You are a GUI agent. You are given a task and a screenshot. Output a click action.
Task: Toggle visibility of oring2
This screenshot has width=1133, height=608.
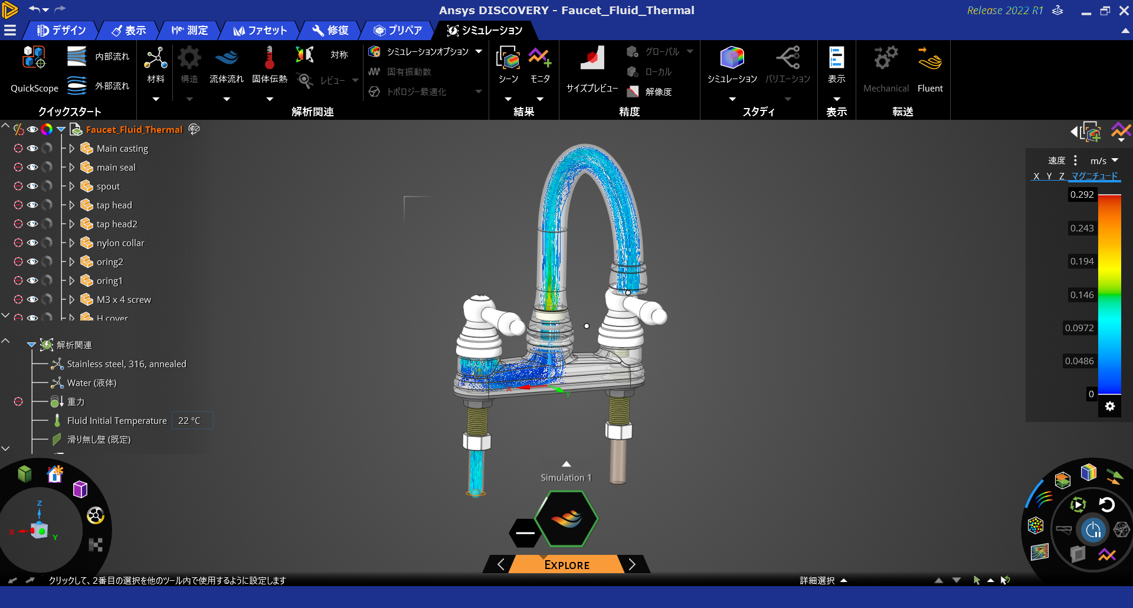pos(32,262)
